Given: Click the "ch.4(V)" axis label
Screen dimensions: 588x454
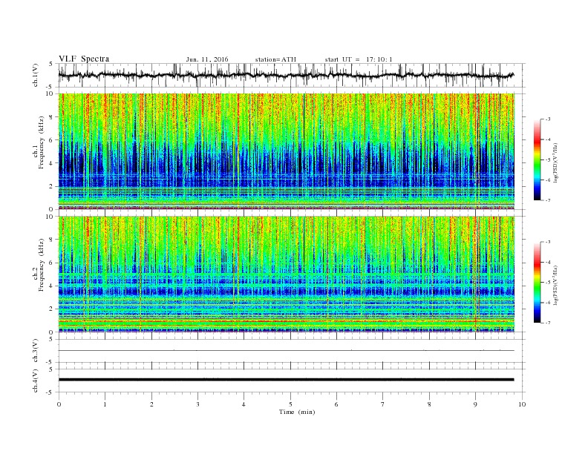Looking at the screenshot, I should click(x=36, y=381).
